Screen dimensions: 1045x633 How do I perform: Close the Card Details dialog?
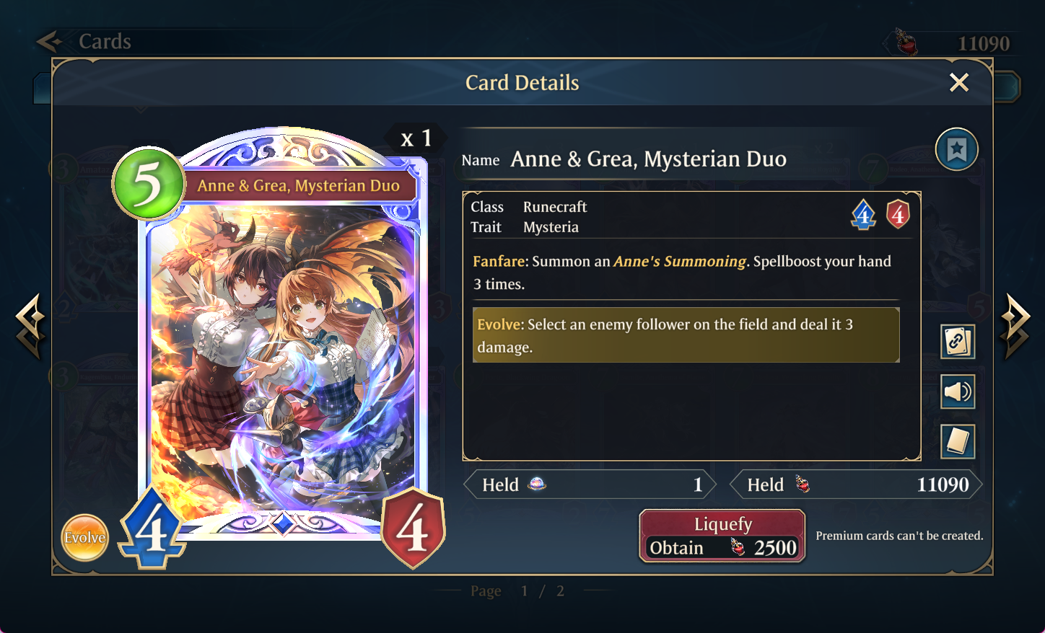tap(959, 83)
